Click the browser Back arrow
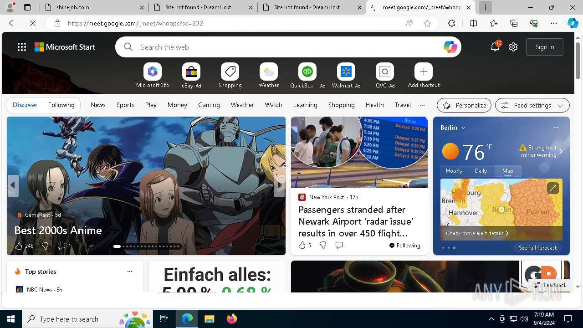This screenshot has height=328, width=583. [13, 23]
